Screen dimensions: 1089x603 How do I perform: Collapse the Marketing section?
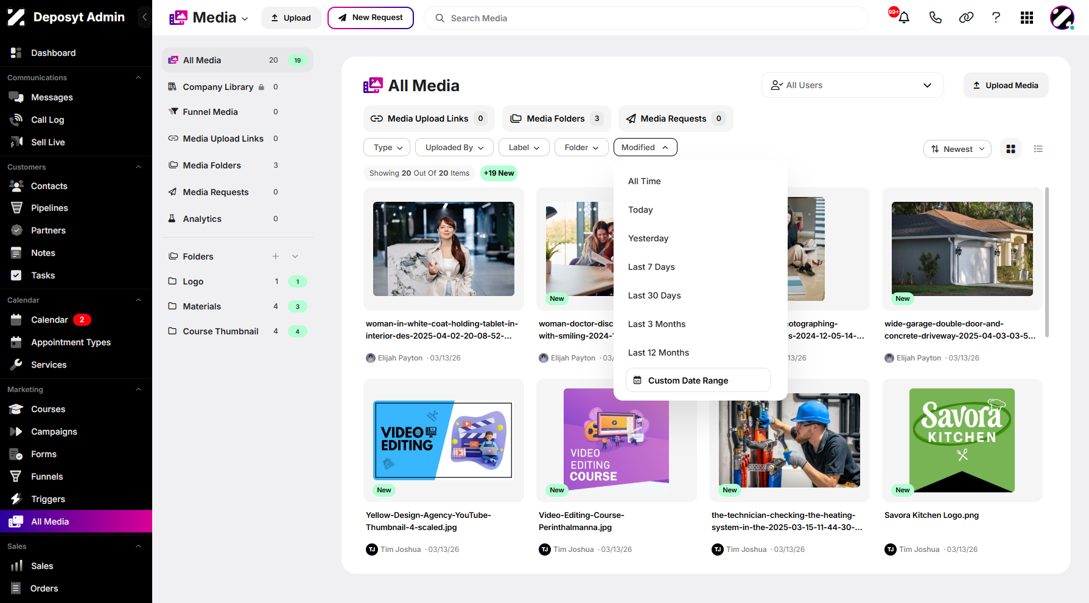point(138,390)
